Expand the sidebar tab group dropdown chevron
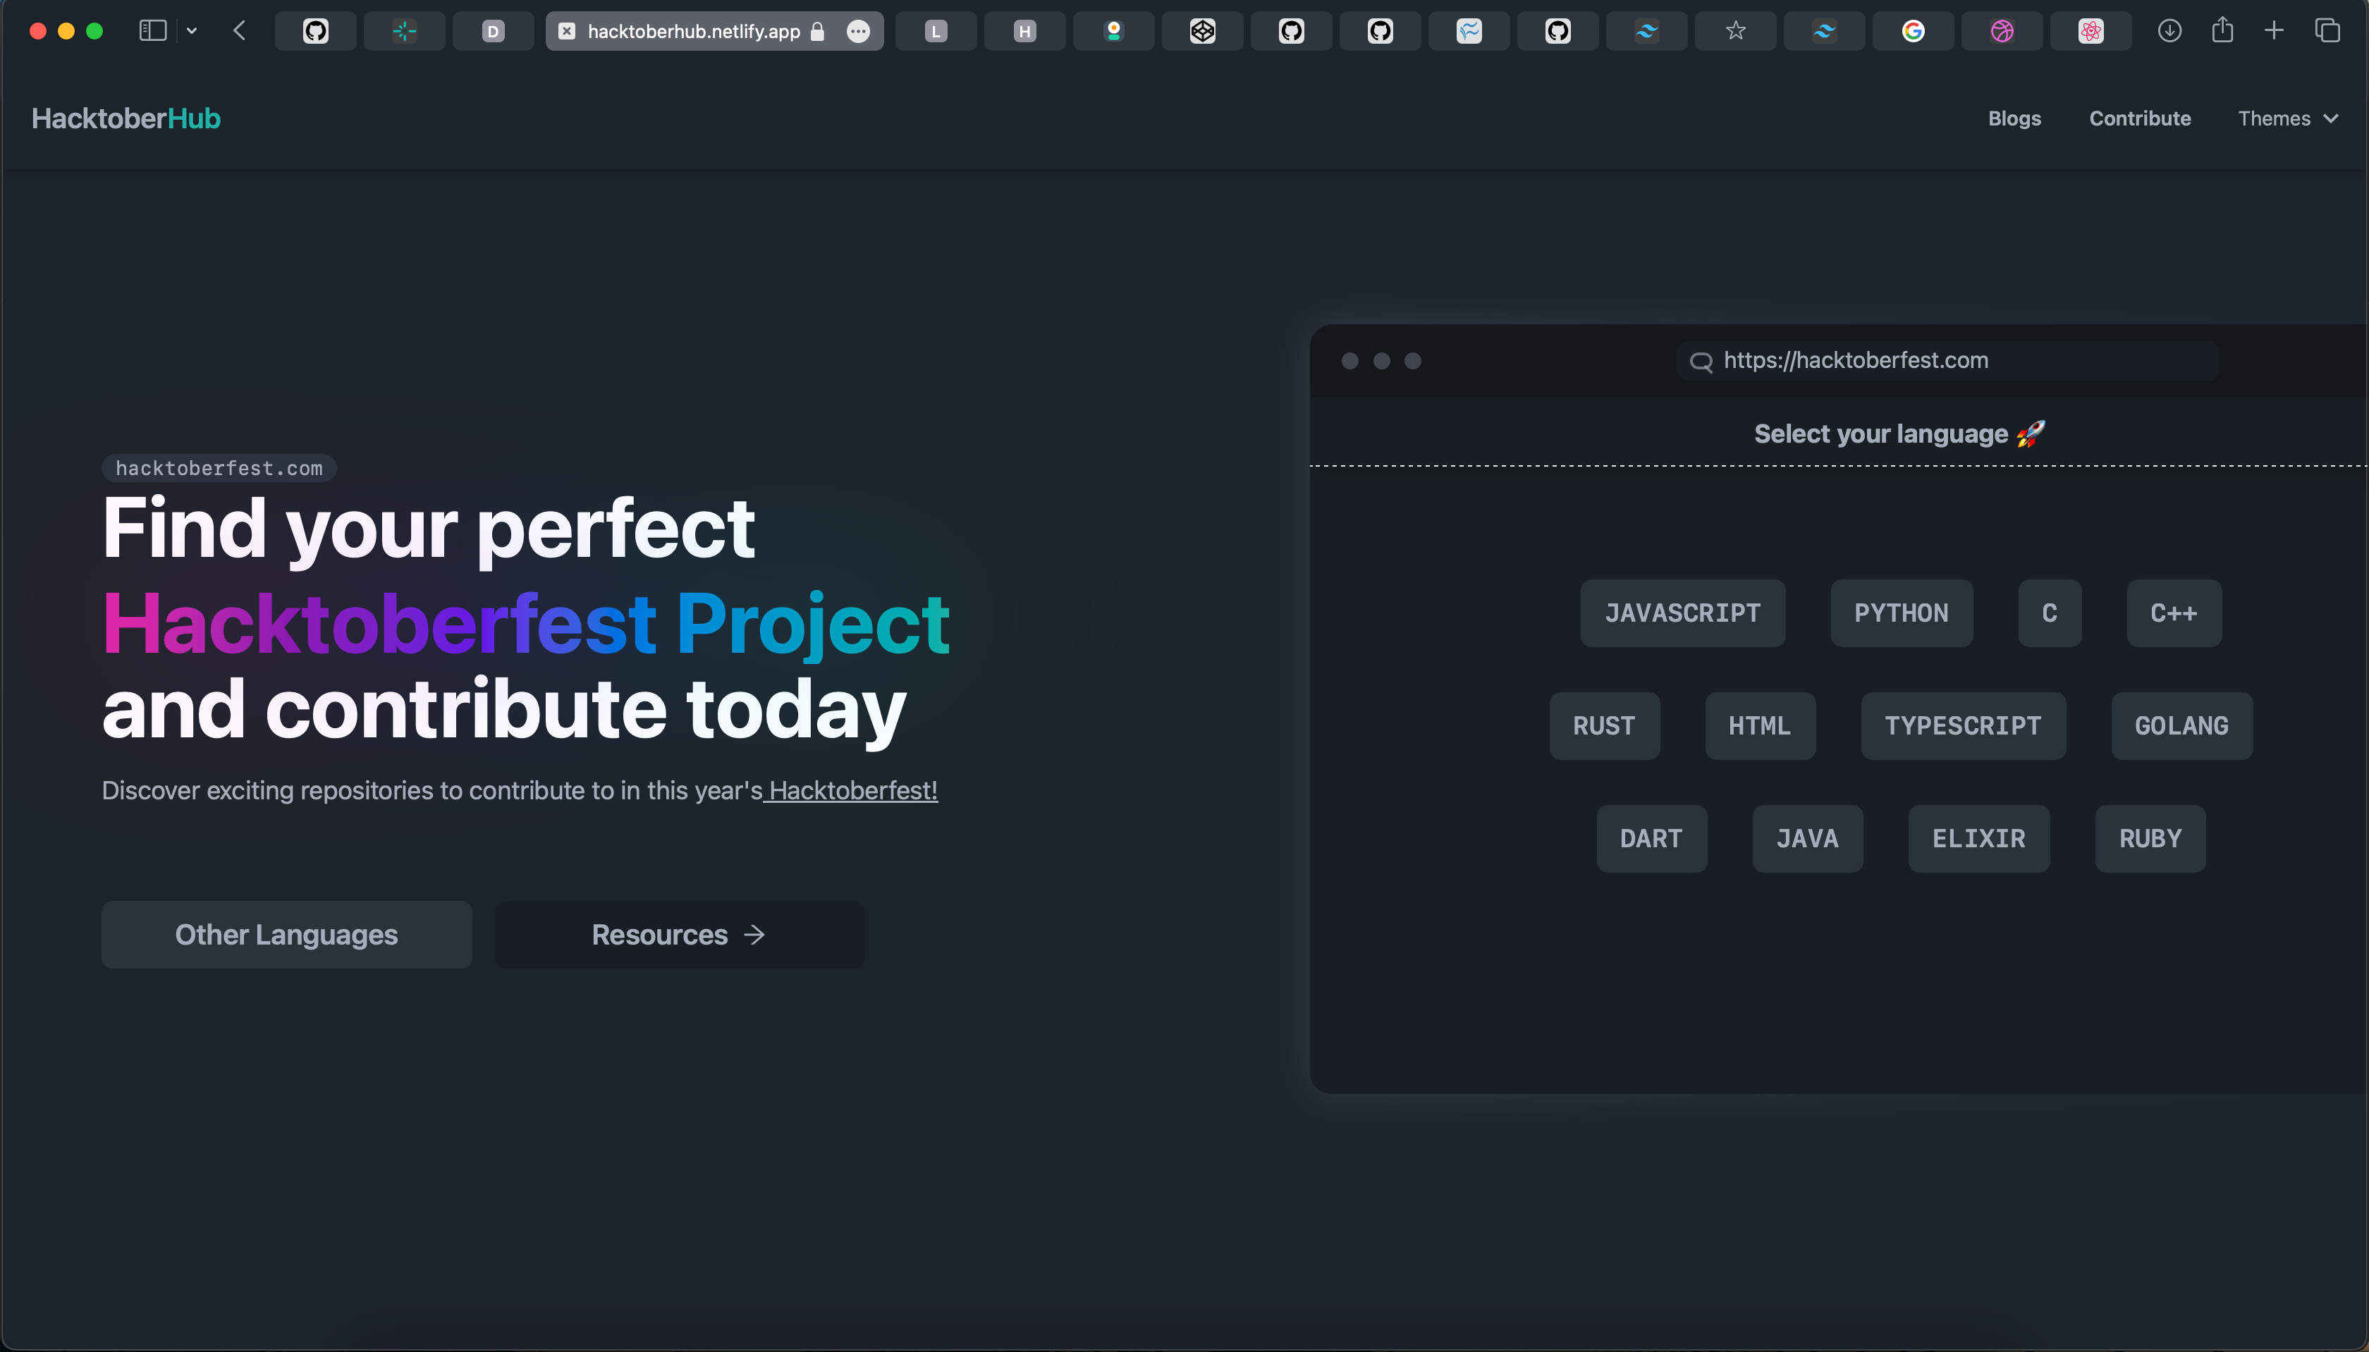Image resolution: width=2369 pixels, height=1352 pixels. 192,30
